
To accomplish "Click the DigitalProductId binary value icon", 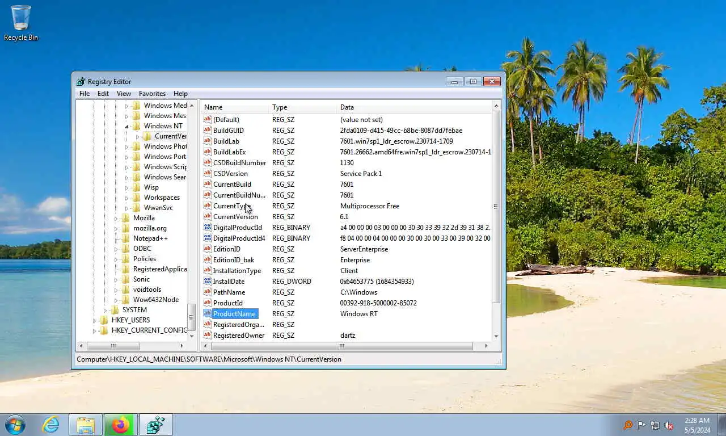I will tap(208, 228).
